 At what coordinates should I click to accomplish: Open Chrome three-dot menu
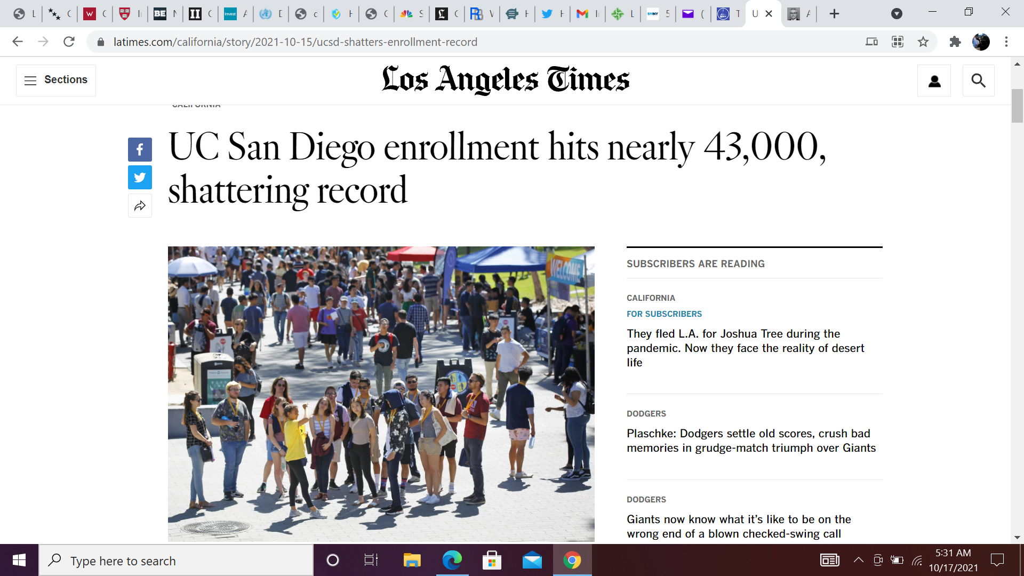(1006, 42)
